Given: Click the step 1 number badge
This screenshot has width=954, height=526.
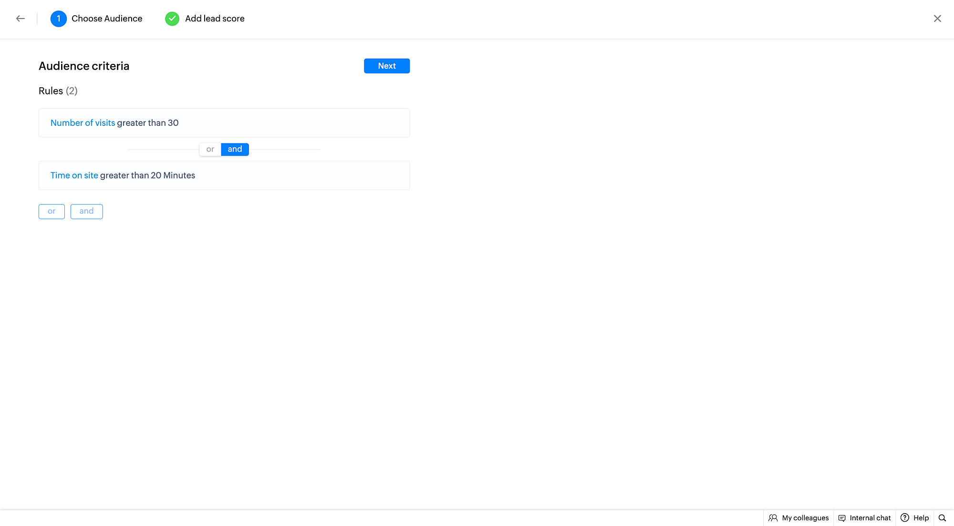Looking at the screenshot, I should 58,19.
